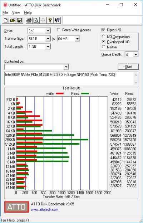Click the 12 MB row label
Viewport: 143px width, 223px height.
pos(10,166)
